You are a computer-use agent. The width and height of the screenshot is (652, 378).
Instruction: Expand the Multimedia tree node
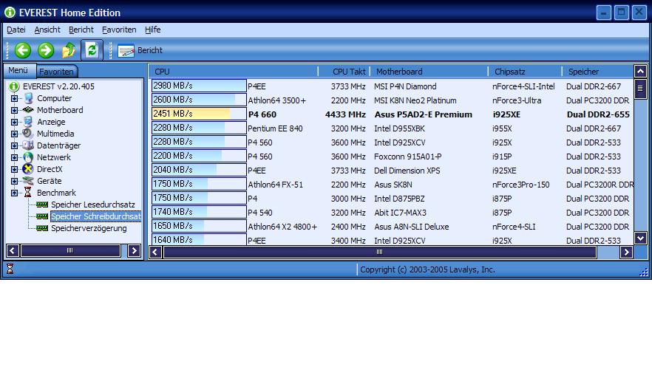click(x=15, y=134)
